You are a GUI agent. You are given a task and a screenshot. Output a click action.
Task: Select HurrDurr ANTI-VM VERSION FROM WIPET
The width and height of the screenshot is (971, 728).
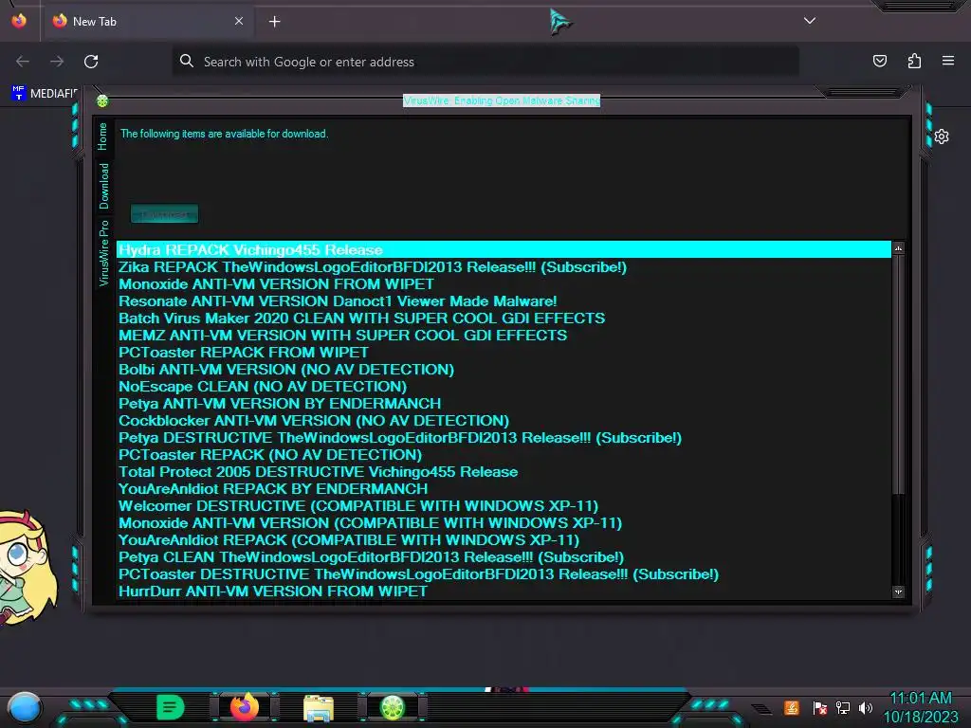click(504, 591)
